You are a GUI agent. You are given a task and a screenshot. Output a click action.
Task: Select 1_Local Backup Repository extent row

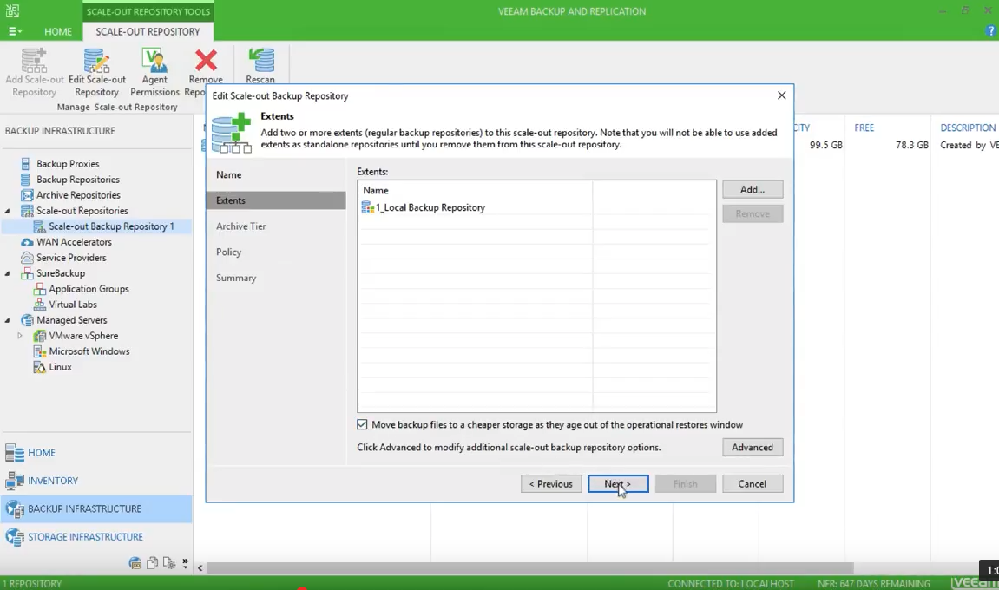[x=536, y=207]
